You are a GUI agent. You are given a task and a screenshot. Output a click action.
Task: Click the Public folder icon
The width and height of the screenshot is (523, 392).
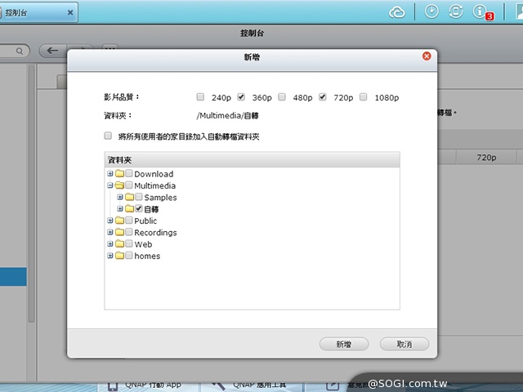120,220
